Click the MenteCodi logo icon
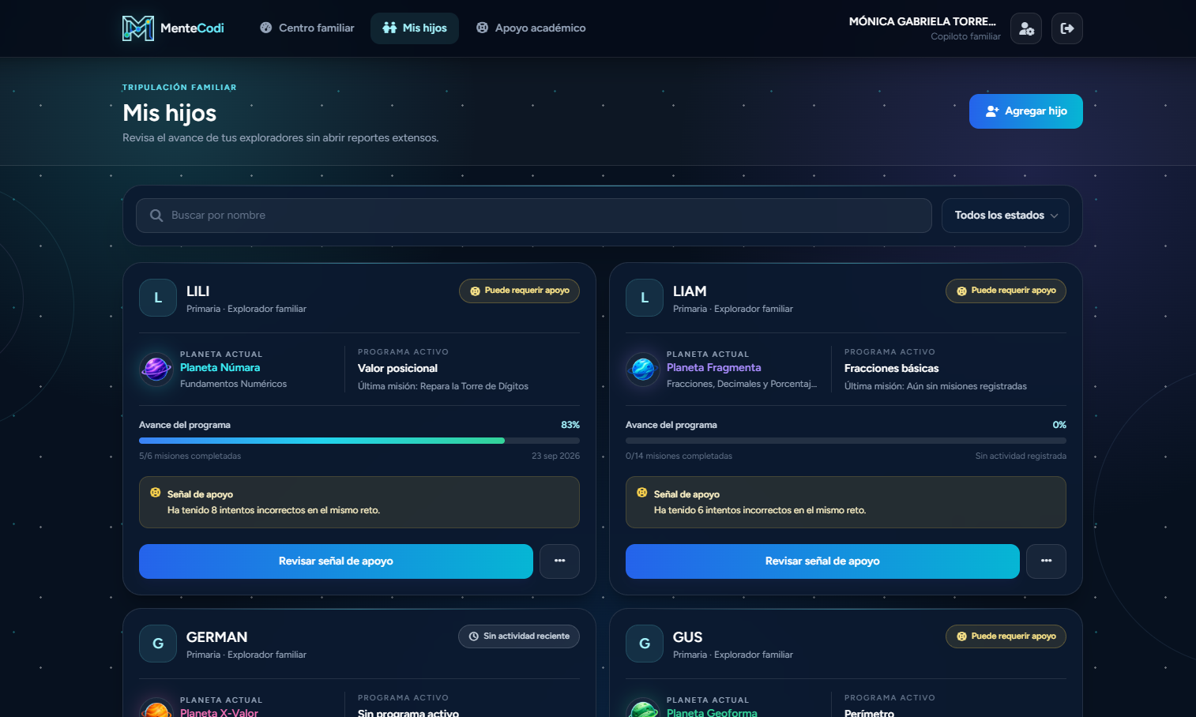Screen dimensions: 1196x717 (138, 28)
